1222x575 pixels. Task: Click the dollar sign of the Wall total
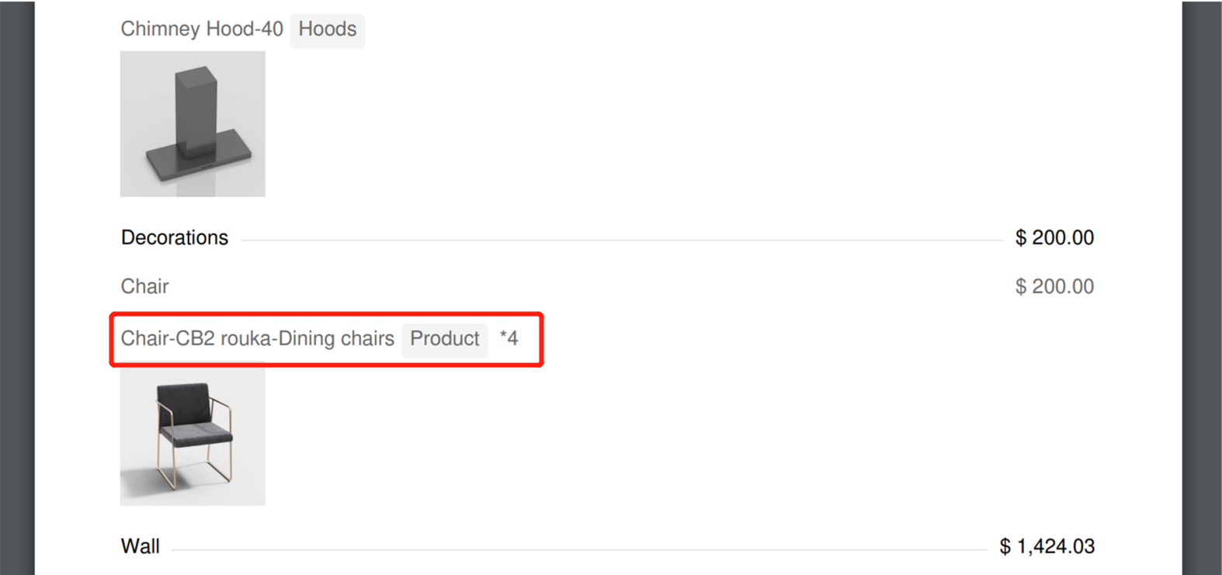coord(1005,547)
